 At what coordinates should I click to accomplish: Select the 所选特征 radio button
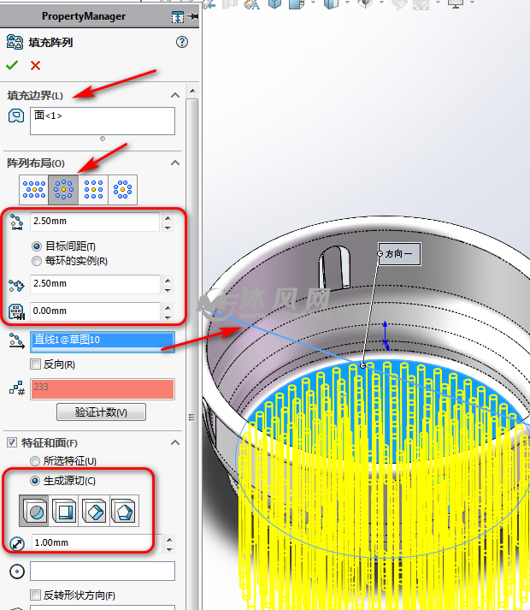coord(35,461)
